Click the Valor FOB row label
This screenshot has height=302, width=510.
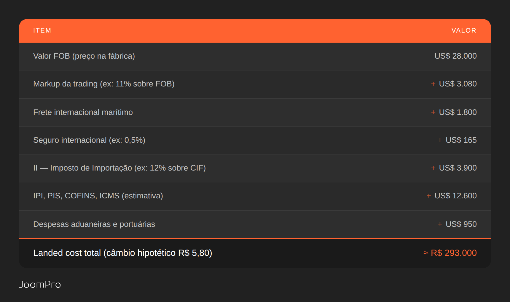coord(84,56)
